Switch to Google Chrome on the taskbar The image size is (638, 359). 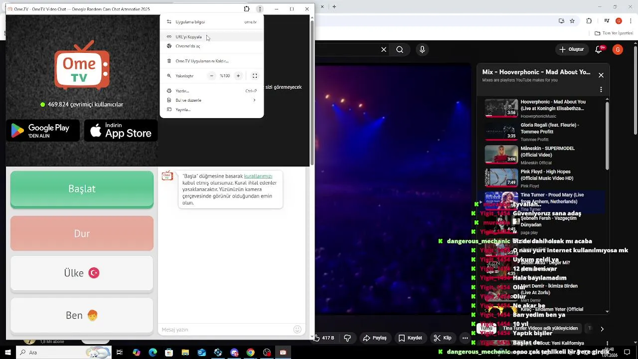[250, 353]
